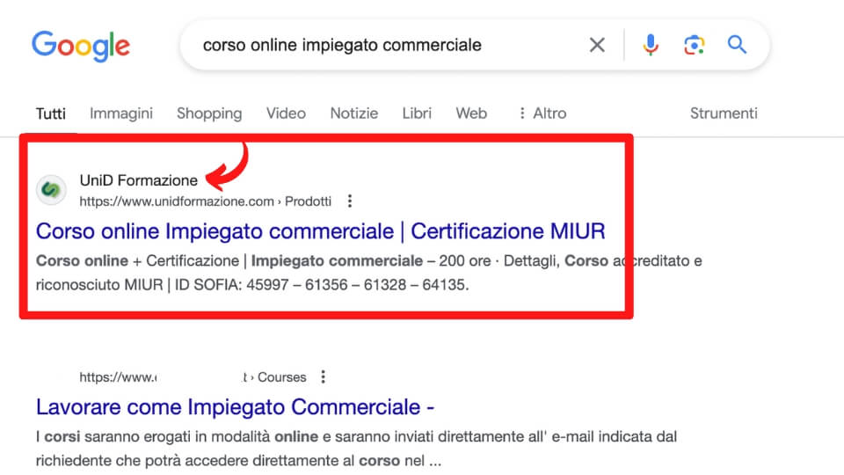
Task: Start voice search with the microphone icon
Action: click(651, 45)
